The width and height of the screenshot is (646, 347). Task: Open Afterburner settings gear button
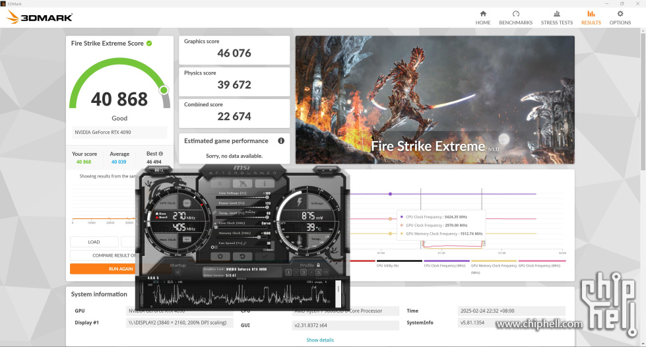tap(220, 257)
